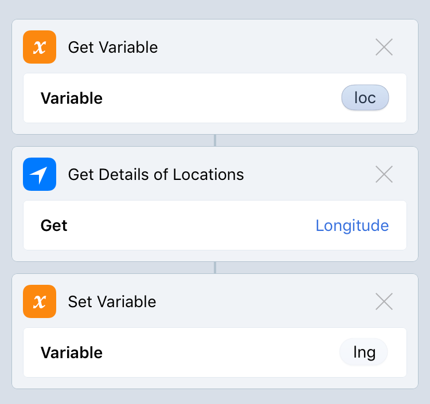This screenshot has width=430, height=404.
Task: Tap the Set Variable action title
Action: tap(112, 301)
